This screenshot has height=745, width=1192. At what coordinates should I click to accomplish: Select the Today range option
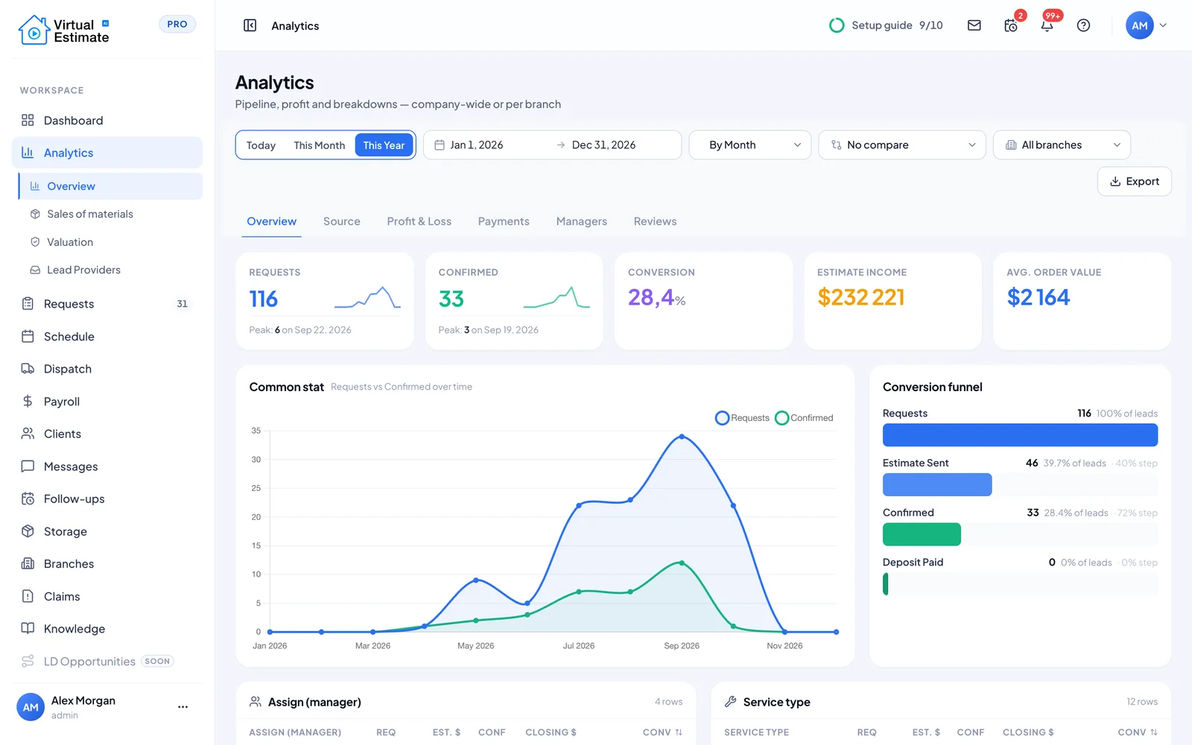click(x=261, y=145)
